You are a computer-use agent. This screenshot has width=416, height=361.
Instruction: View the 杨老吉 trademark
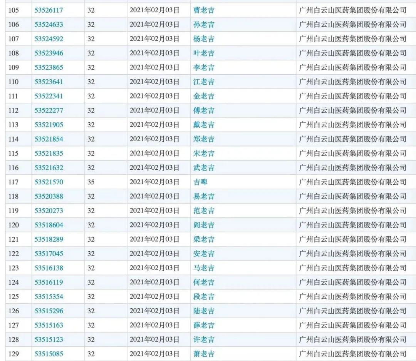(x=204, y=39)
